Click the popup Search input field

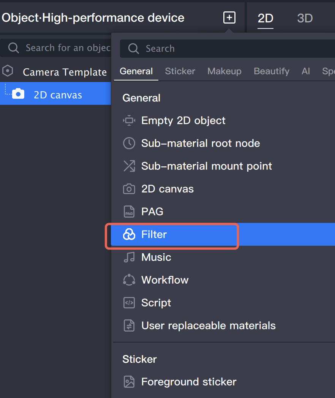pyautogui.click(x=228, y=49)
